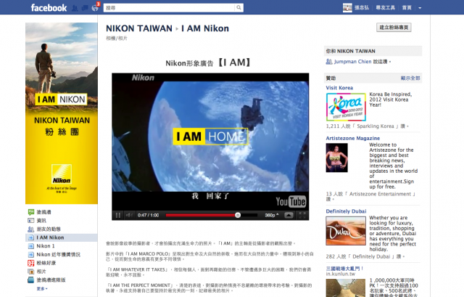This screenshot has height=297, width=464.
Task: Click the kunlun game ad thumbnail
Action: click(346, 288)
